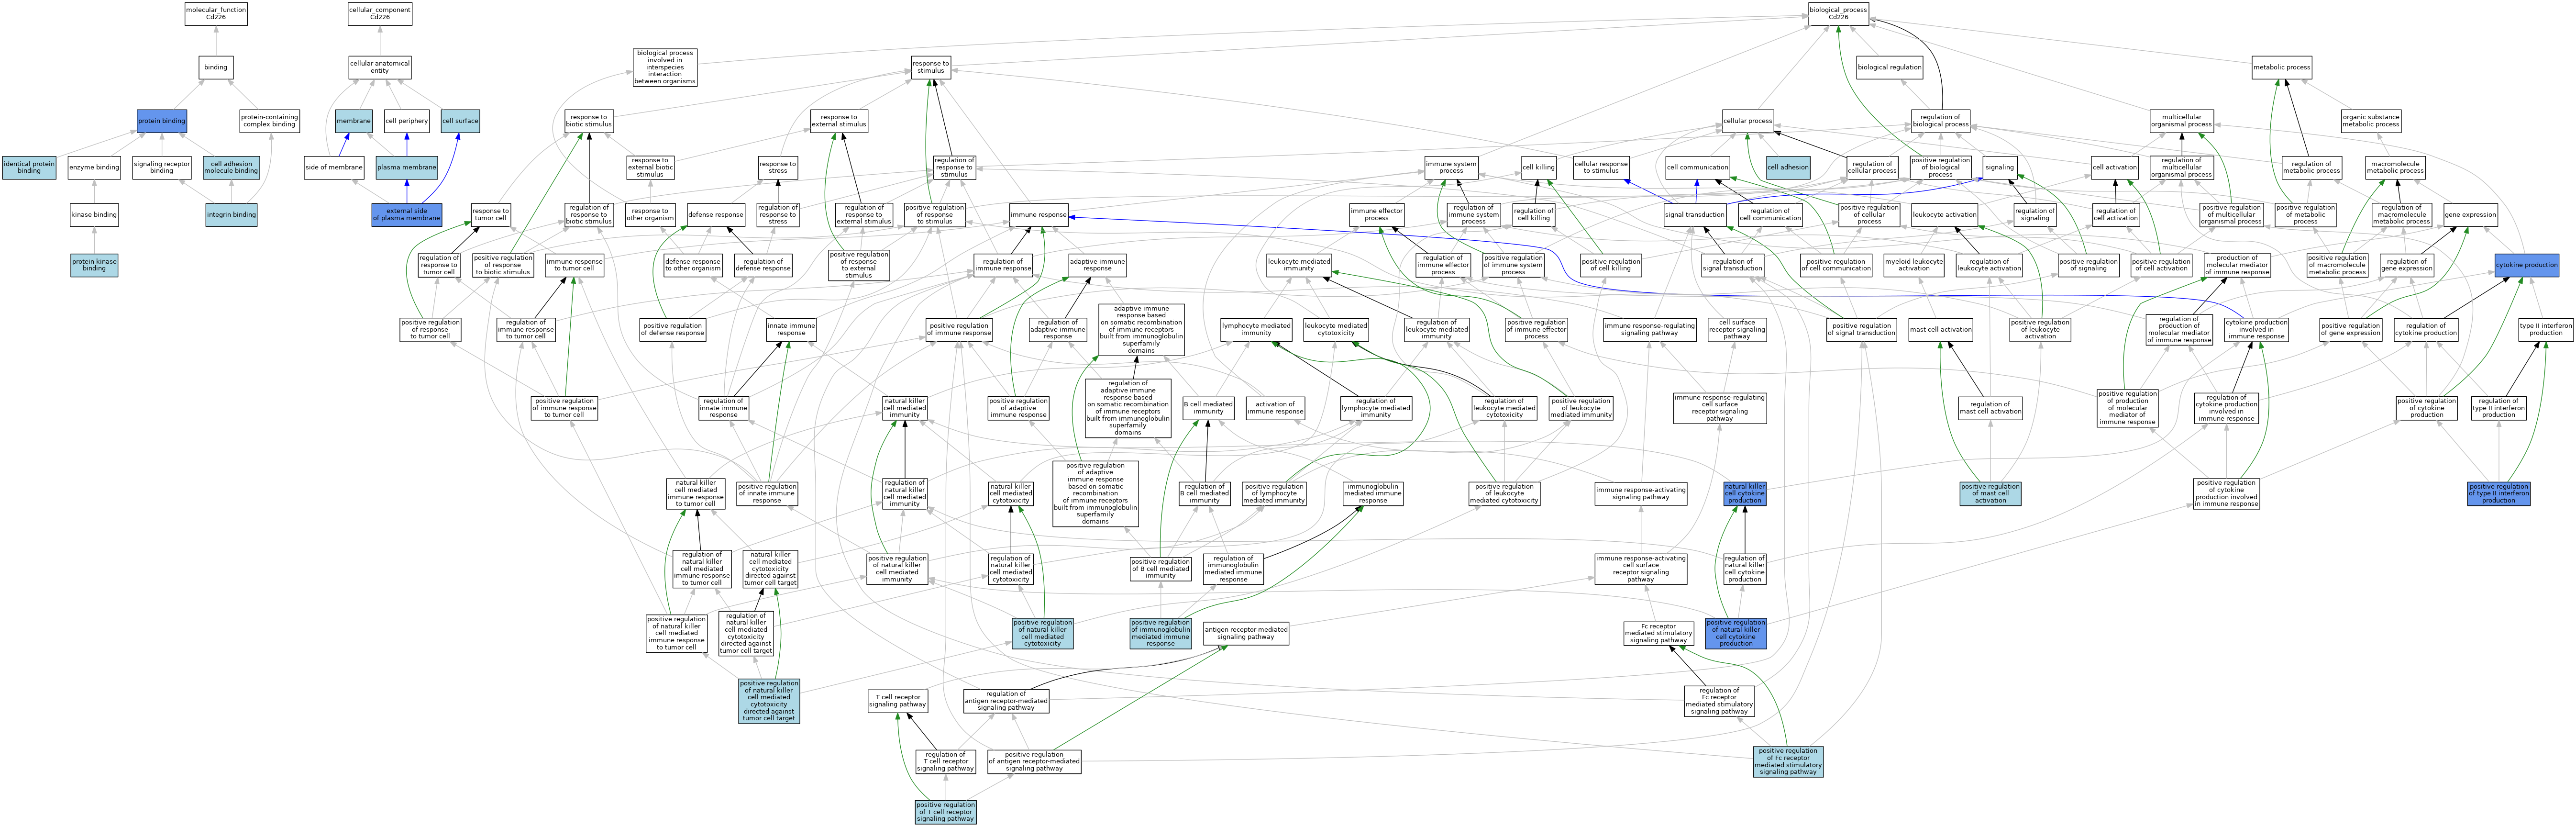This screenshot has width=2576, height=827.
Task: Select the 'response to stimulus' node
Action: tap(931, 67)
